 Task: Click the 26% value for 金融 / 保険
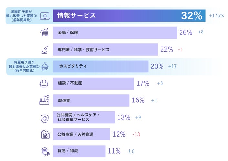coord(186,33)
